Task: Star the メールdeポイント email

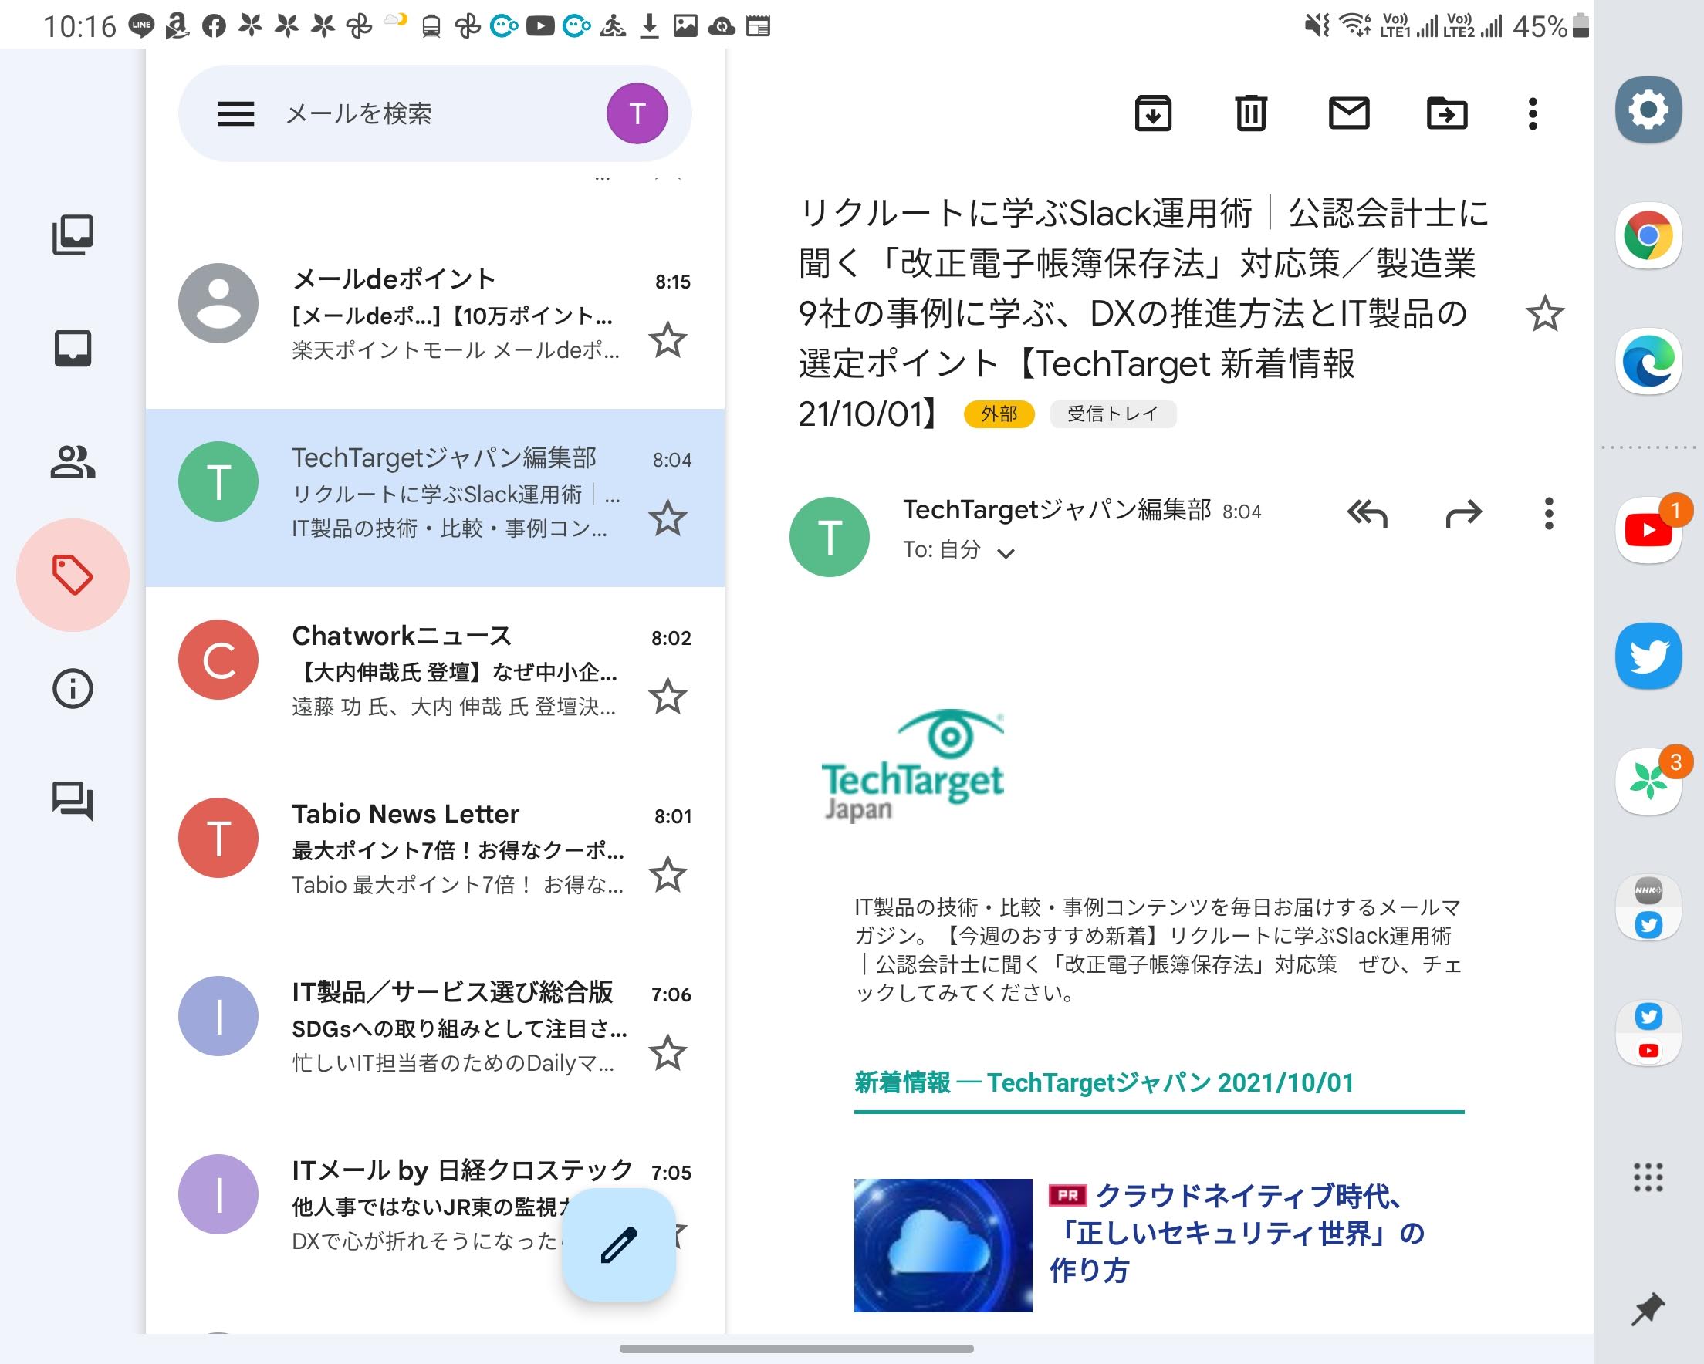Action: pos(668,339)
